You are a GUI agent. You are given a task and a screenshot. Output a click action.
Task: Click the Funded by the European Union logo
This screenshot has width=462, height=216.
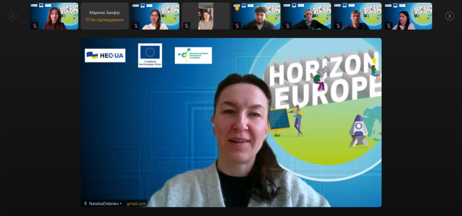(x=150, y=55)
